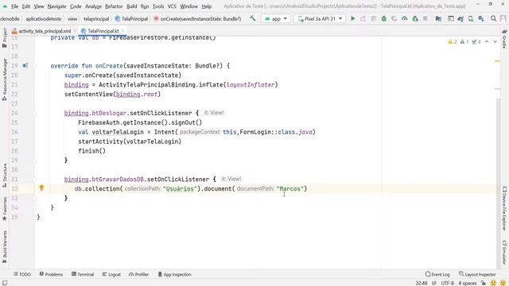Toggle the Device File Explorer tool window
509x286 pixels.
click(x=504, y=208)
